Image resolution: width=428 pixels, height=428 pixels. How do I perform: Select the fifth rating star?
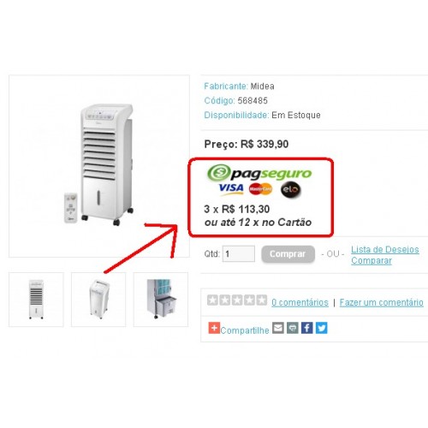pyautogui.click(x=262, y=300)
